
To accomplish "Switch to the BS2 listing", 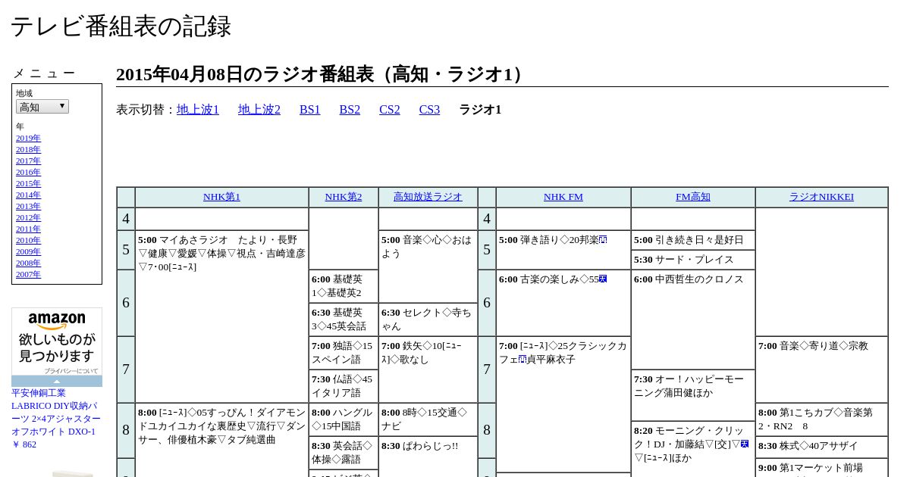I will (350, 110).
